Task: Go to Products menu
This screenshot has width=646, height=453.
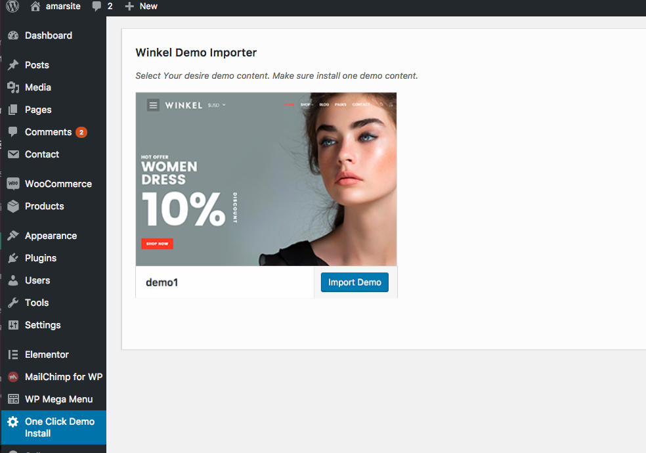Action: (45, 206)
